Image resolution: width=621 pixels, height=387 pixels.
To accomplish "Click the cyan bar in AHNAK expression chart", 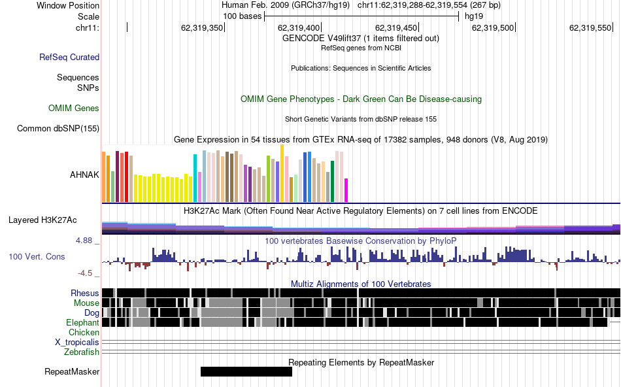I will [195, 178].
